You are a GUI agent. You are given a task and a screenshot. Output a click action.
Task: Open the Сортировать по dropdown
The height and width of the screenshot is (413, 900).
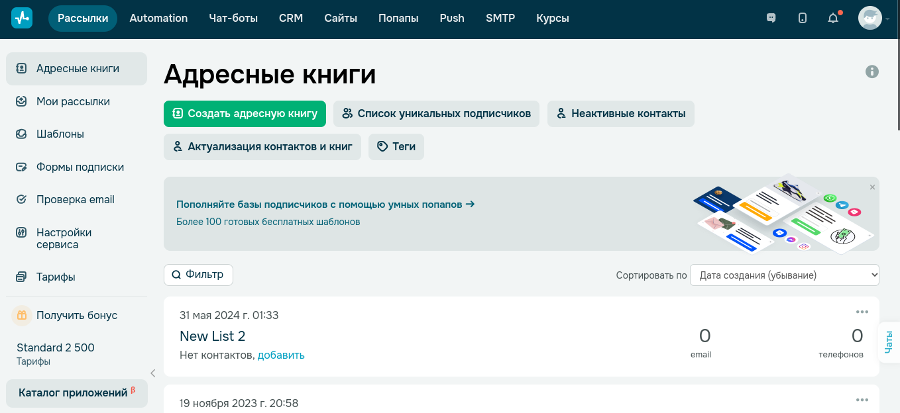785,275
